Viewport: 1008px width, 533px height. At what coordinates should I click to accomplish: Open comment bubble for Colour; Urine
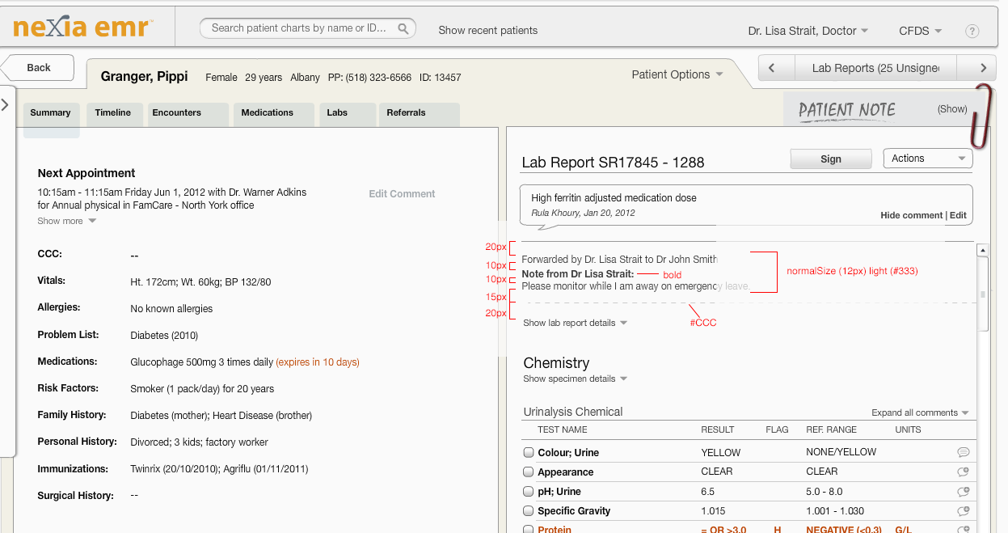pyautogui.click(x=963, y=452)
